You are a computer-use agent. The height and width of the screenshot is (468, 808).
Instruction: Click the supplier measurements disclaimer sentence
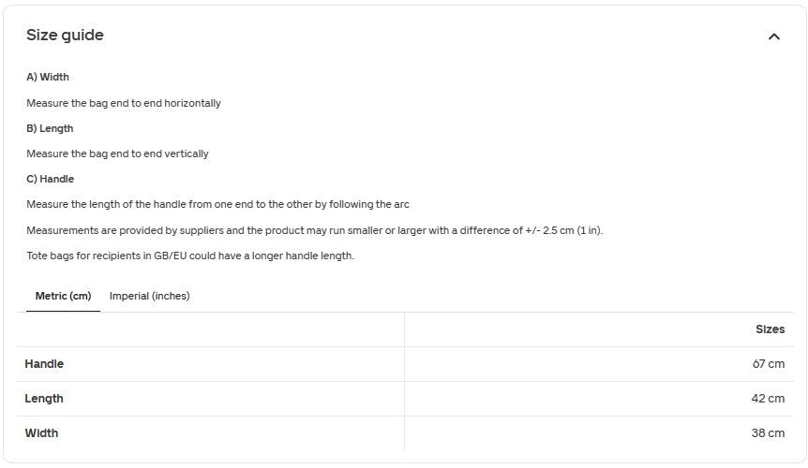tap(314, 230)
